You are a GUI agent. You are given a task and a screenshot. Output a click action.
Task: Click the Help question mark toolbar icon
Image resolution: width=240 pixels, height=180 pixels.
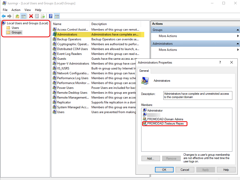click(x=50, y=16)
